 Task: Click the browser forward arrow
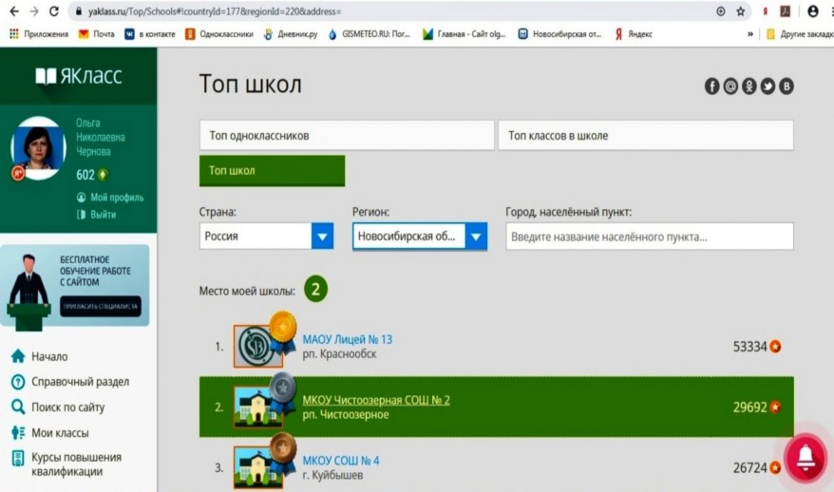coord(34,11)
